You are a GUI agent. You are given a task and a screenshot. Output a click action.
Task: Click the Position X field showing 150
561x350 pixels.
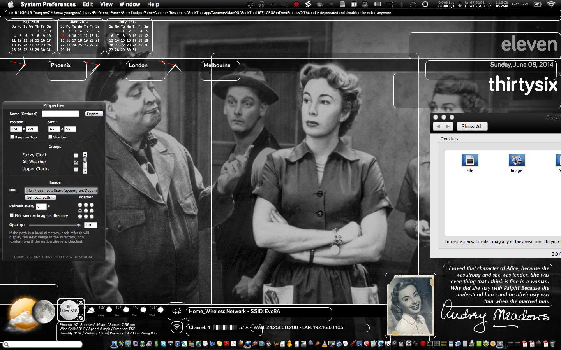click(x=16, y=129)
